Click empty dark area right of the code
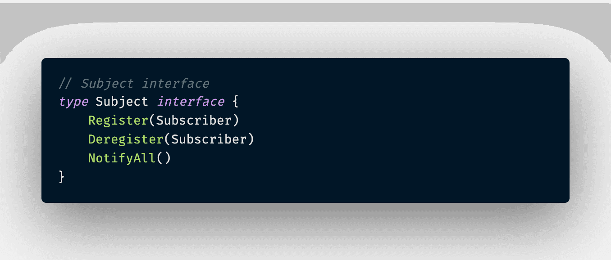Viewport: 611px width, 260px height. click(406, 135)
